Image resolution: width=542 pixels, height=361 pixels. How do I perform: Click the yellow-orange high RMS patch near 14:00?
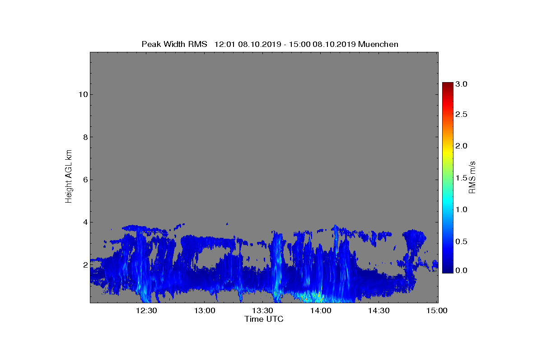(313, 297)
